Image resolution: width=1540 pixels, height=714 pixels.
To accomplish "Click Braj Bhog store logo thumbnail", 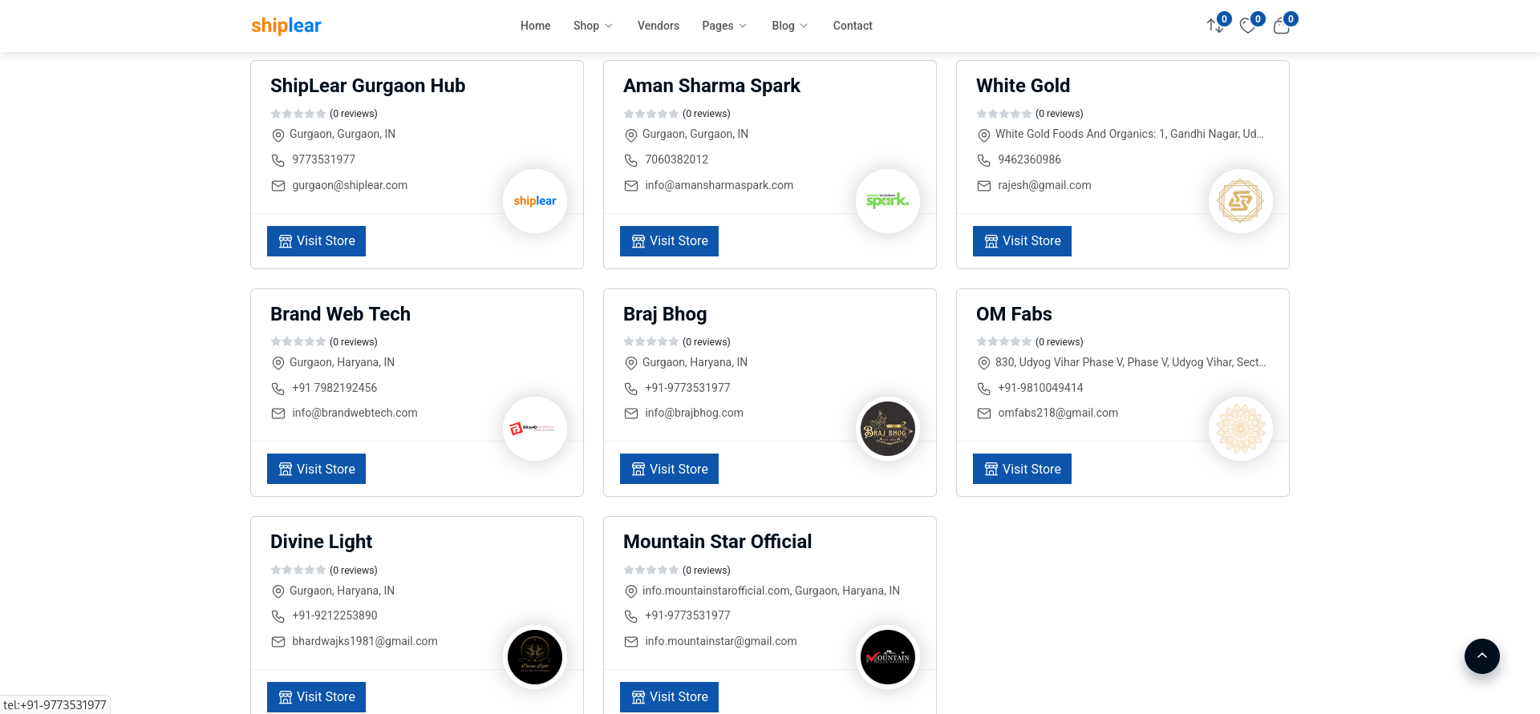I will [887, 430].
